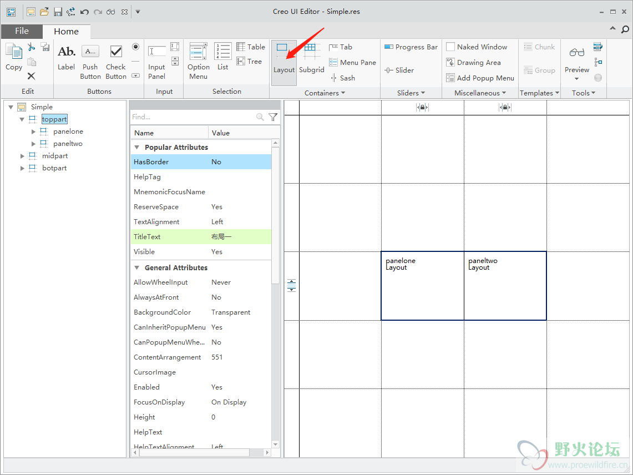633x475 pixels.
Task: Select the midpart item in the tree
Action: (55, 156)
